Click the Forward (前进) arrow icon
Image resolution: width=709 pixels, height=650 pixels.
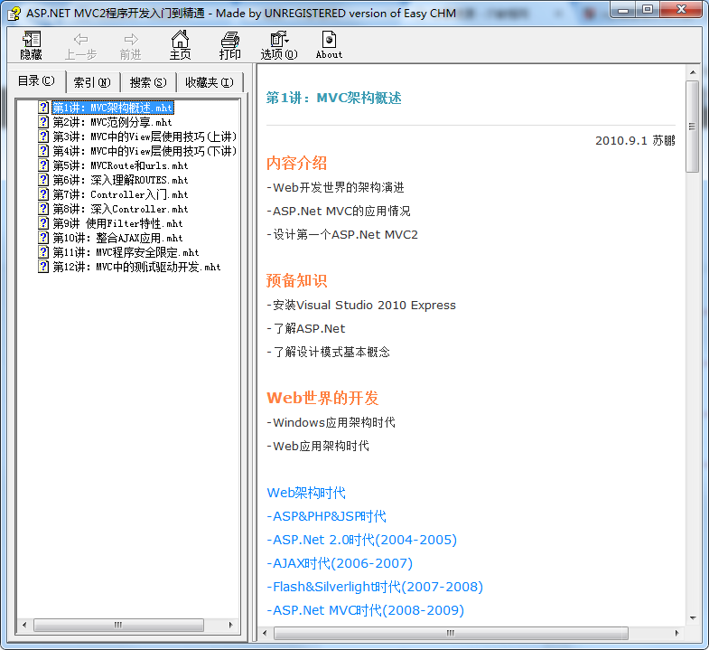tap(131, 43)
